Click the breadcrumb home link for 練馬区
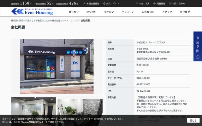 (x=45, y=20)
